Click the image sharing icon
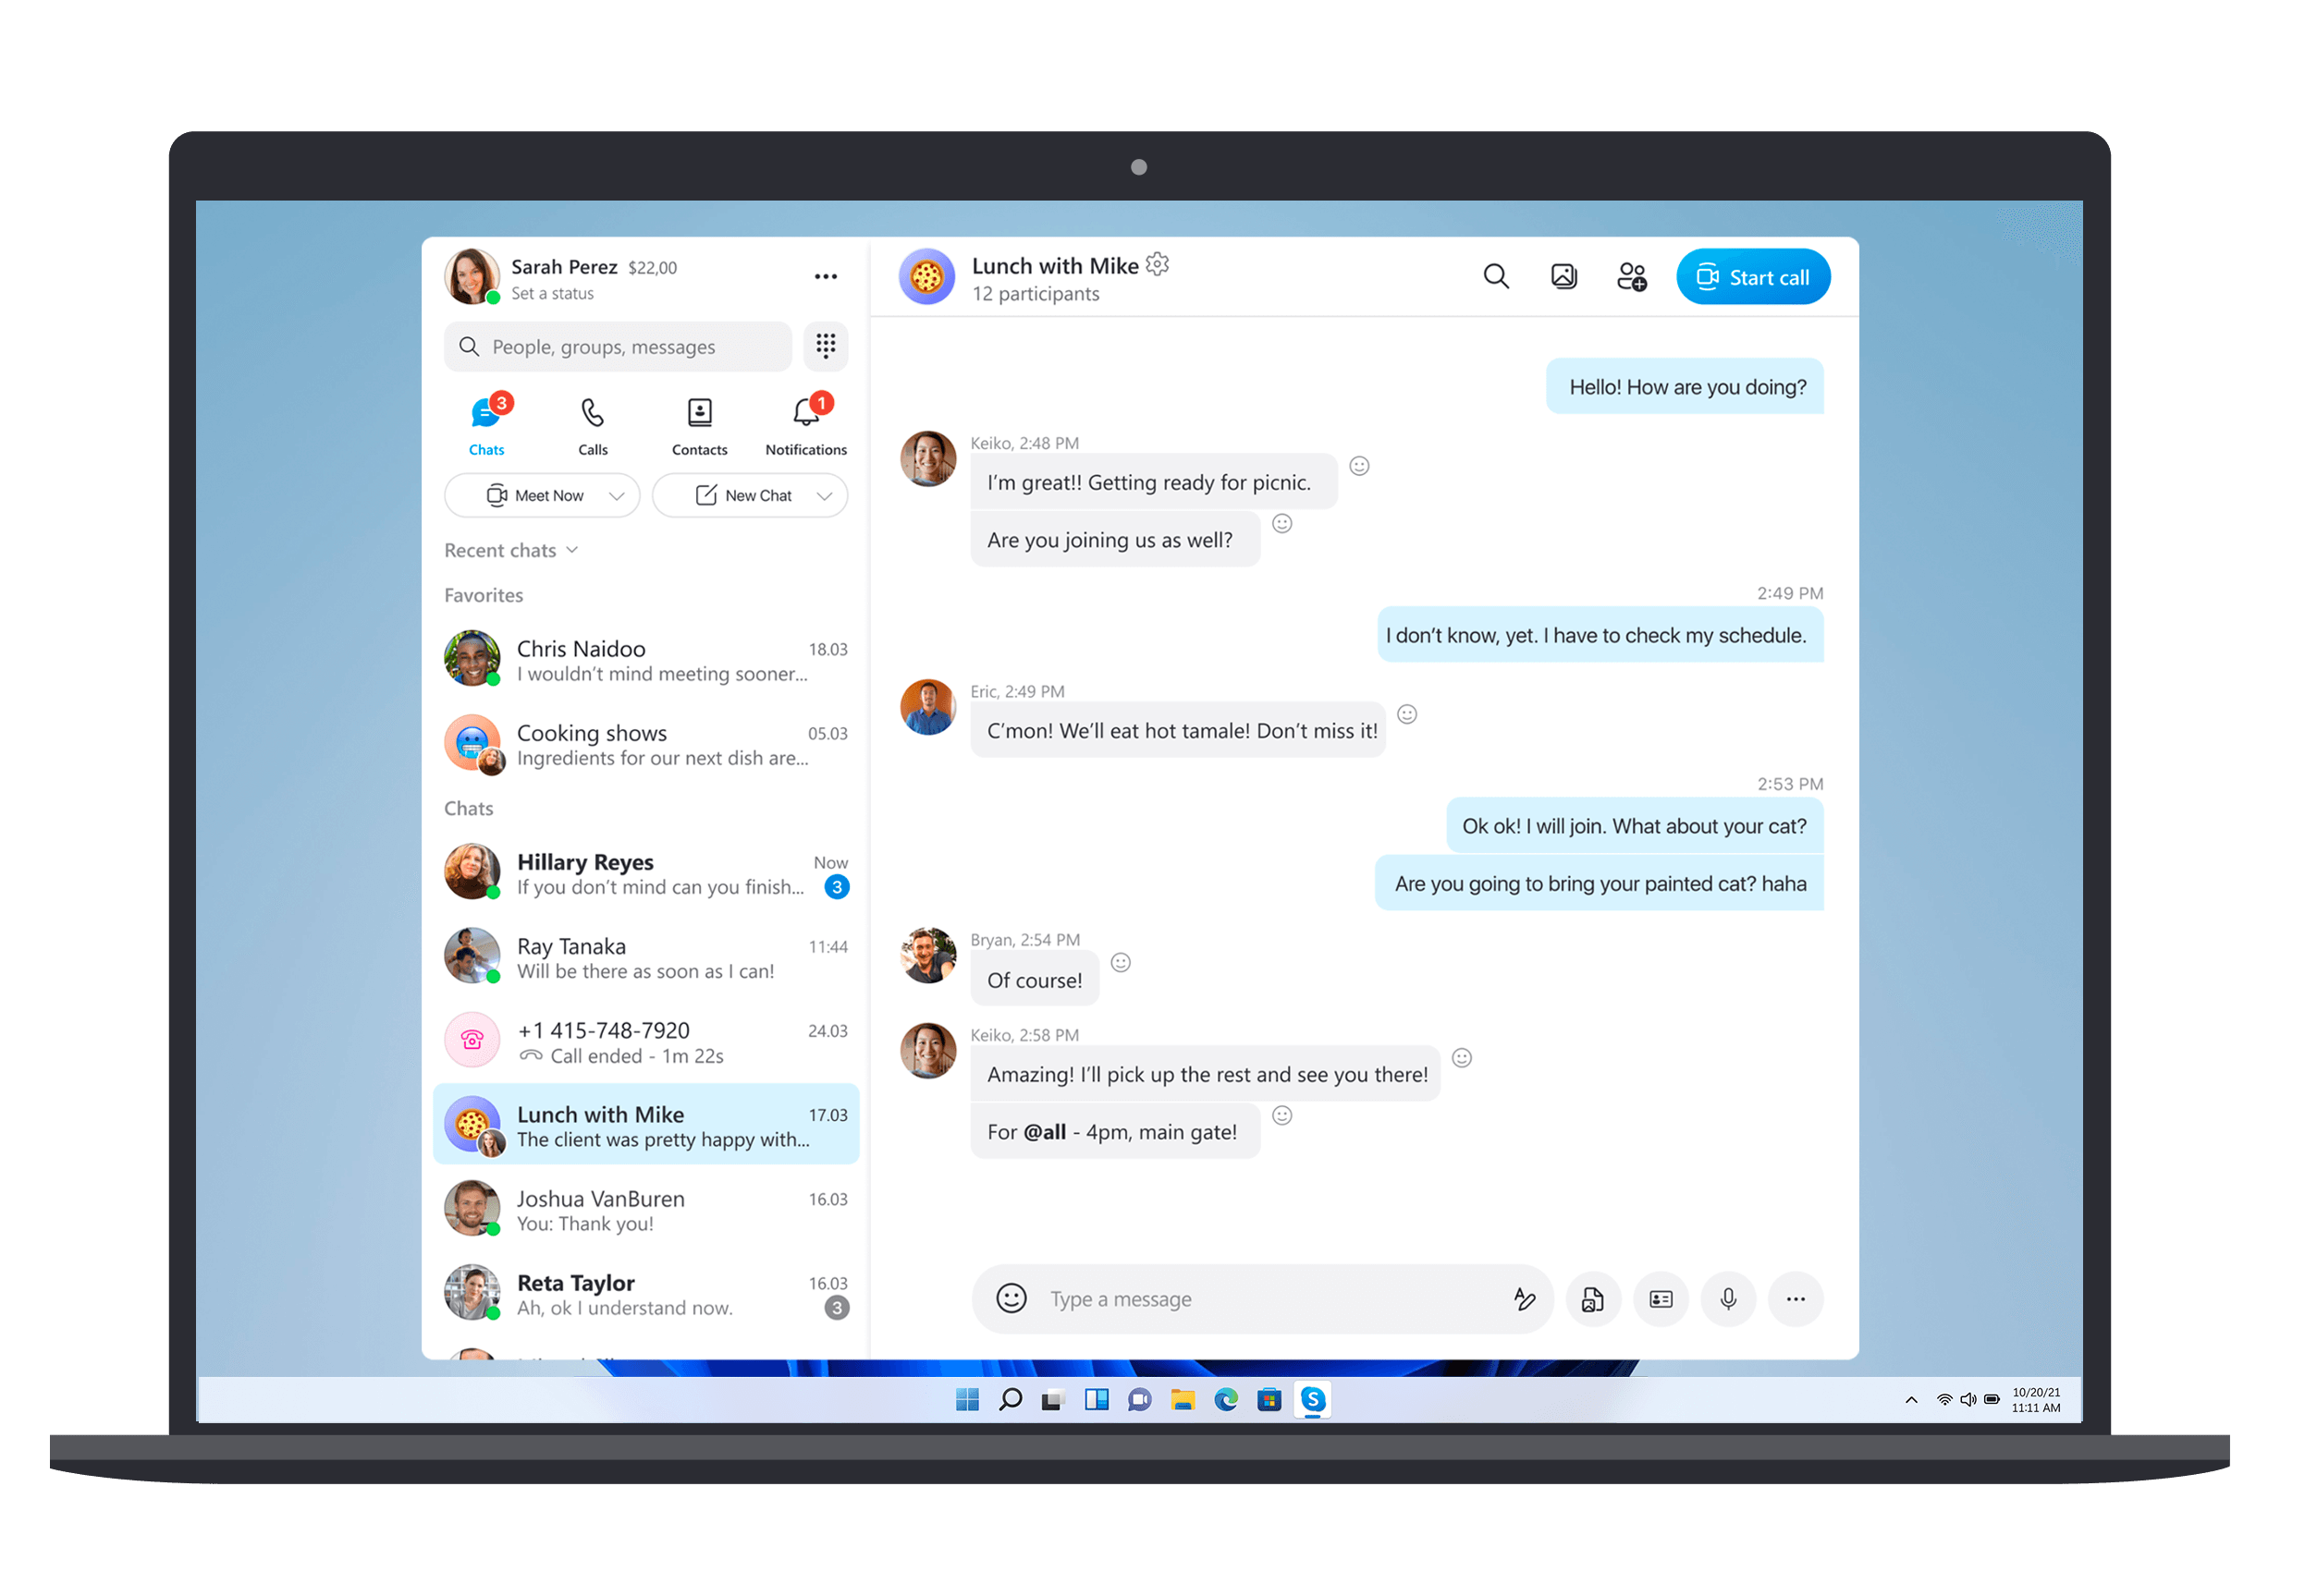Viewport: 2305px width, 1596px height. [x=1563, y=276]
